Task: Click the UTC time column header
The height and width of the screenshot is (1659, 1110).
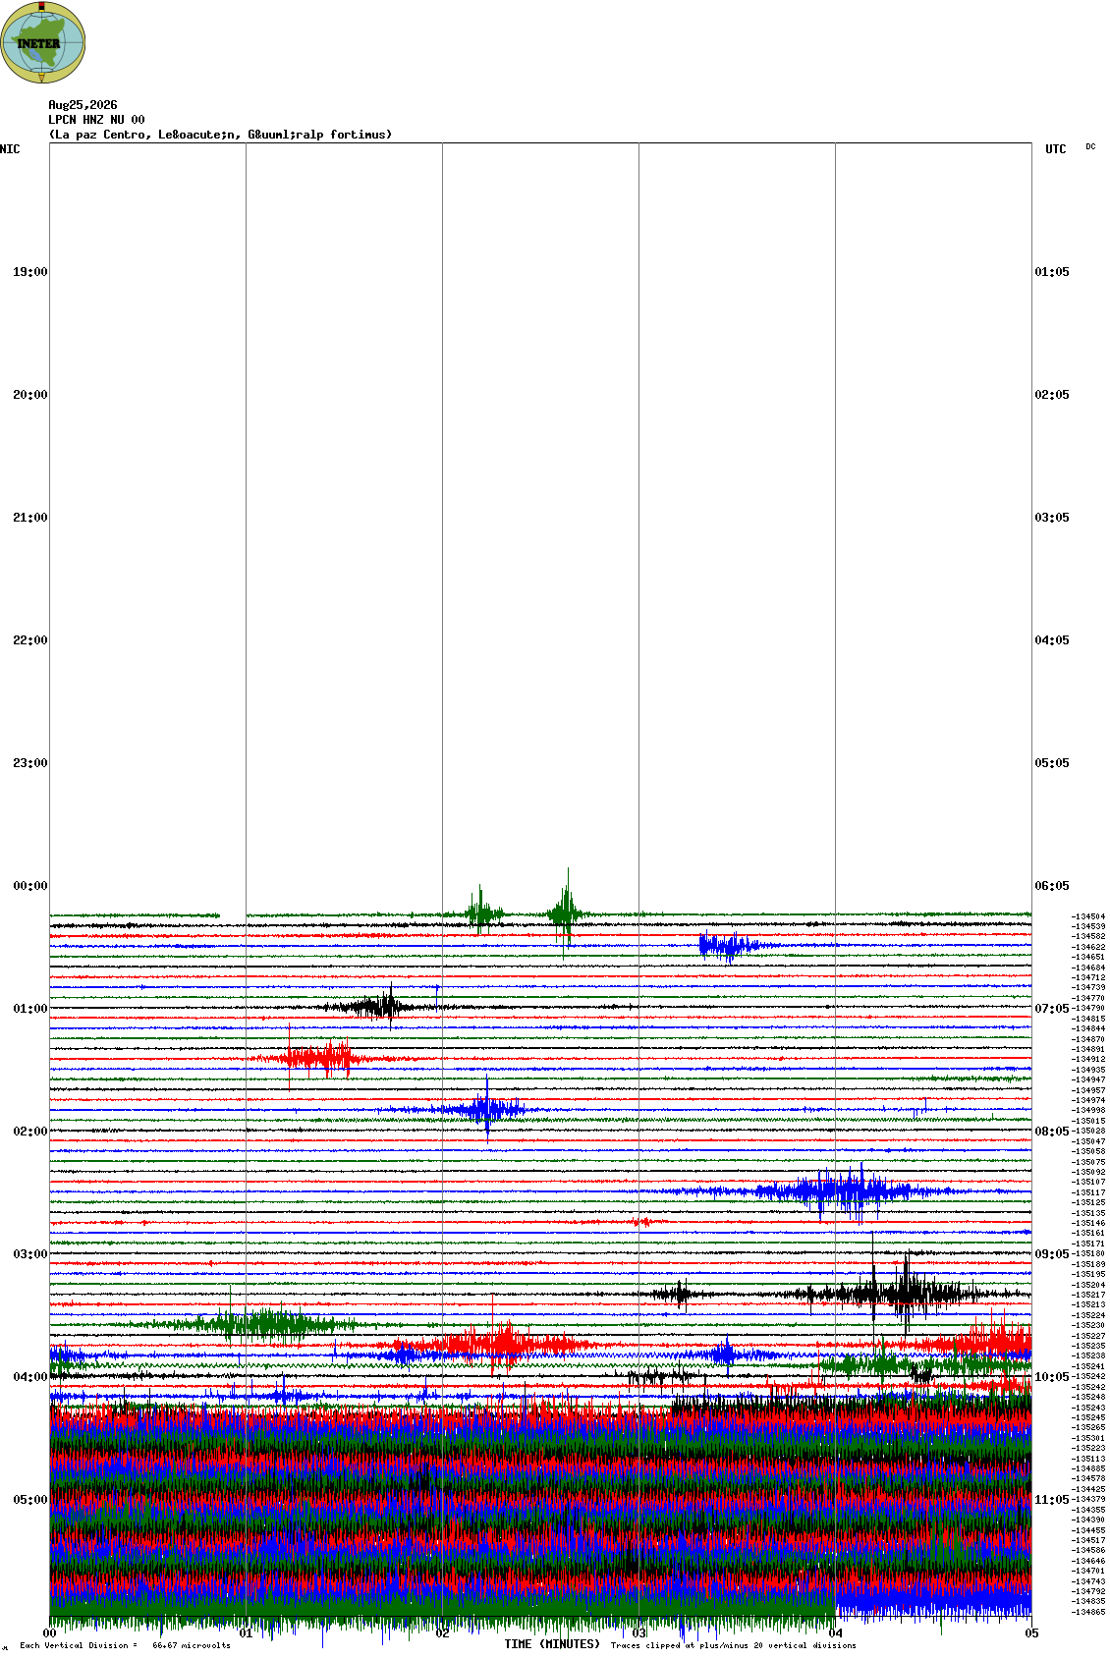Action: click(x=1056, y=149)
